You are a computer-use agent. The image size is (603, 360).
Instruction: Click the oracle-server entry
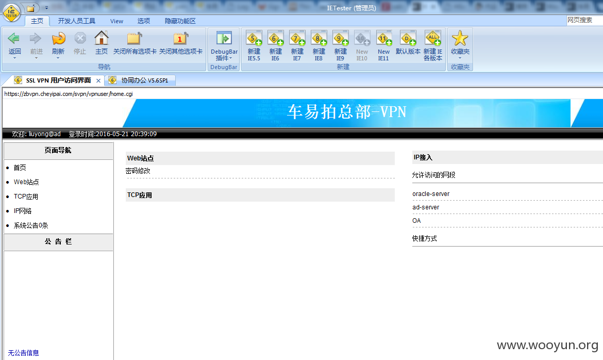point(431,194)
